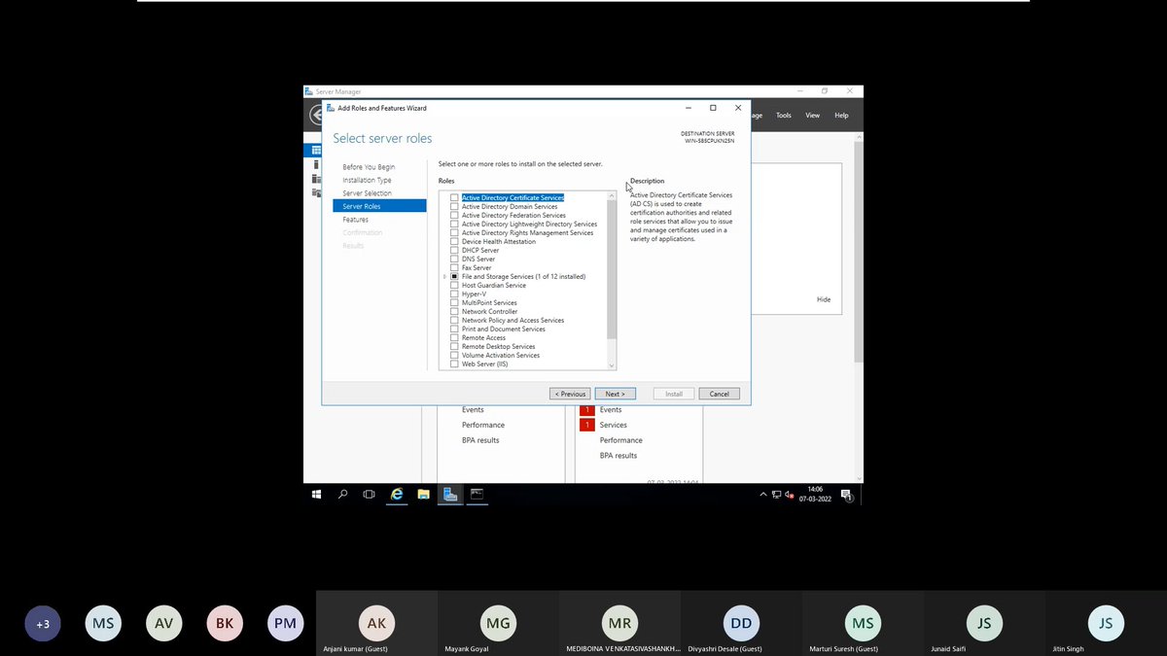This screenshot has height=656, width=1167.
Task: Tick the Hyper-V role checkbox
Action: click(x=454, y=294)
